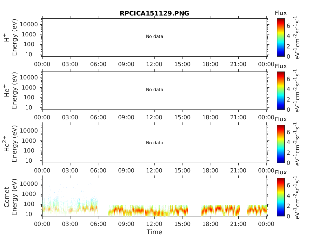The width and height of the screenshot is (325, 243).
Task: Click the 10000 energy tick in H+ panel
Action: [29, 24]
